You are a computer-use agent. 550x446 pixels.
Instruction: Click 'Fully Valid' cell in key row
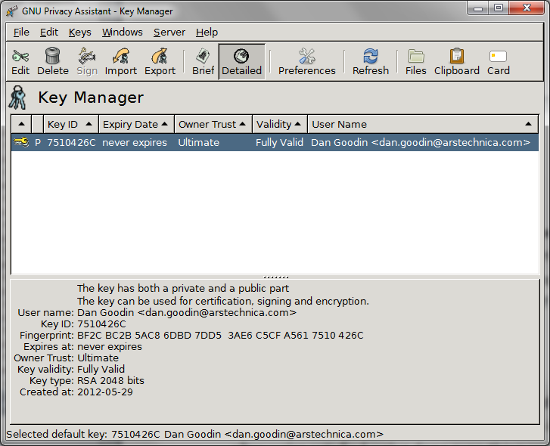pos(279,143)
